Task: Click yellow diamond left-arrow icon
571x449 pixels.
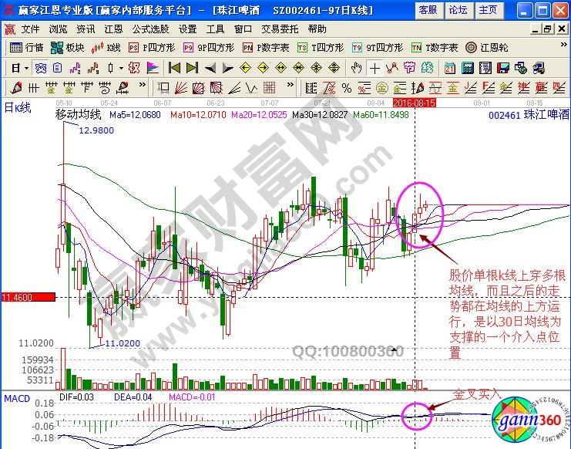Action: coord(246,68)
